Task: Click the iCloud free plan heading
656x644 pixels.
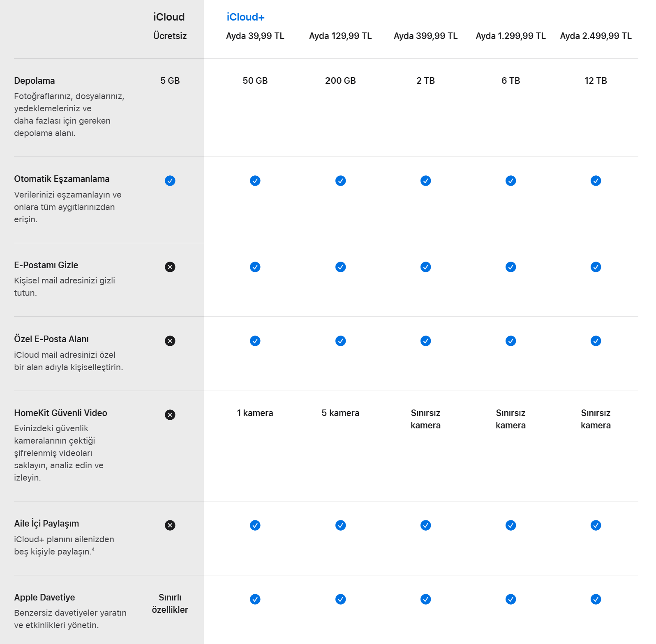Action: tap(169, 17)
